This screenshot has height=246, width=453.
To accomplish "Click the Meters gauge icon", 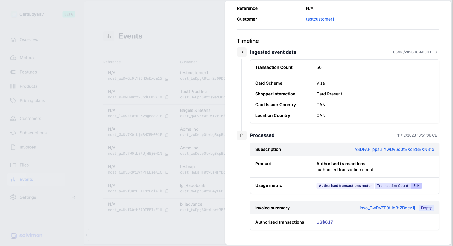I will [13, 58].
